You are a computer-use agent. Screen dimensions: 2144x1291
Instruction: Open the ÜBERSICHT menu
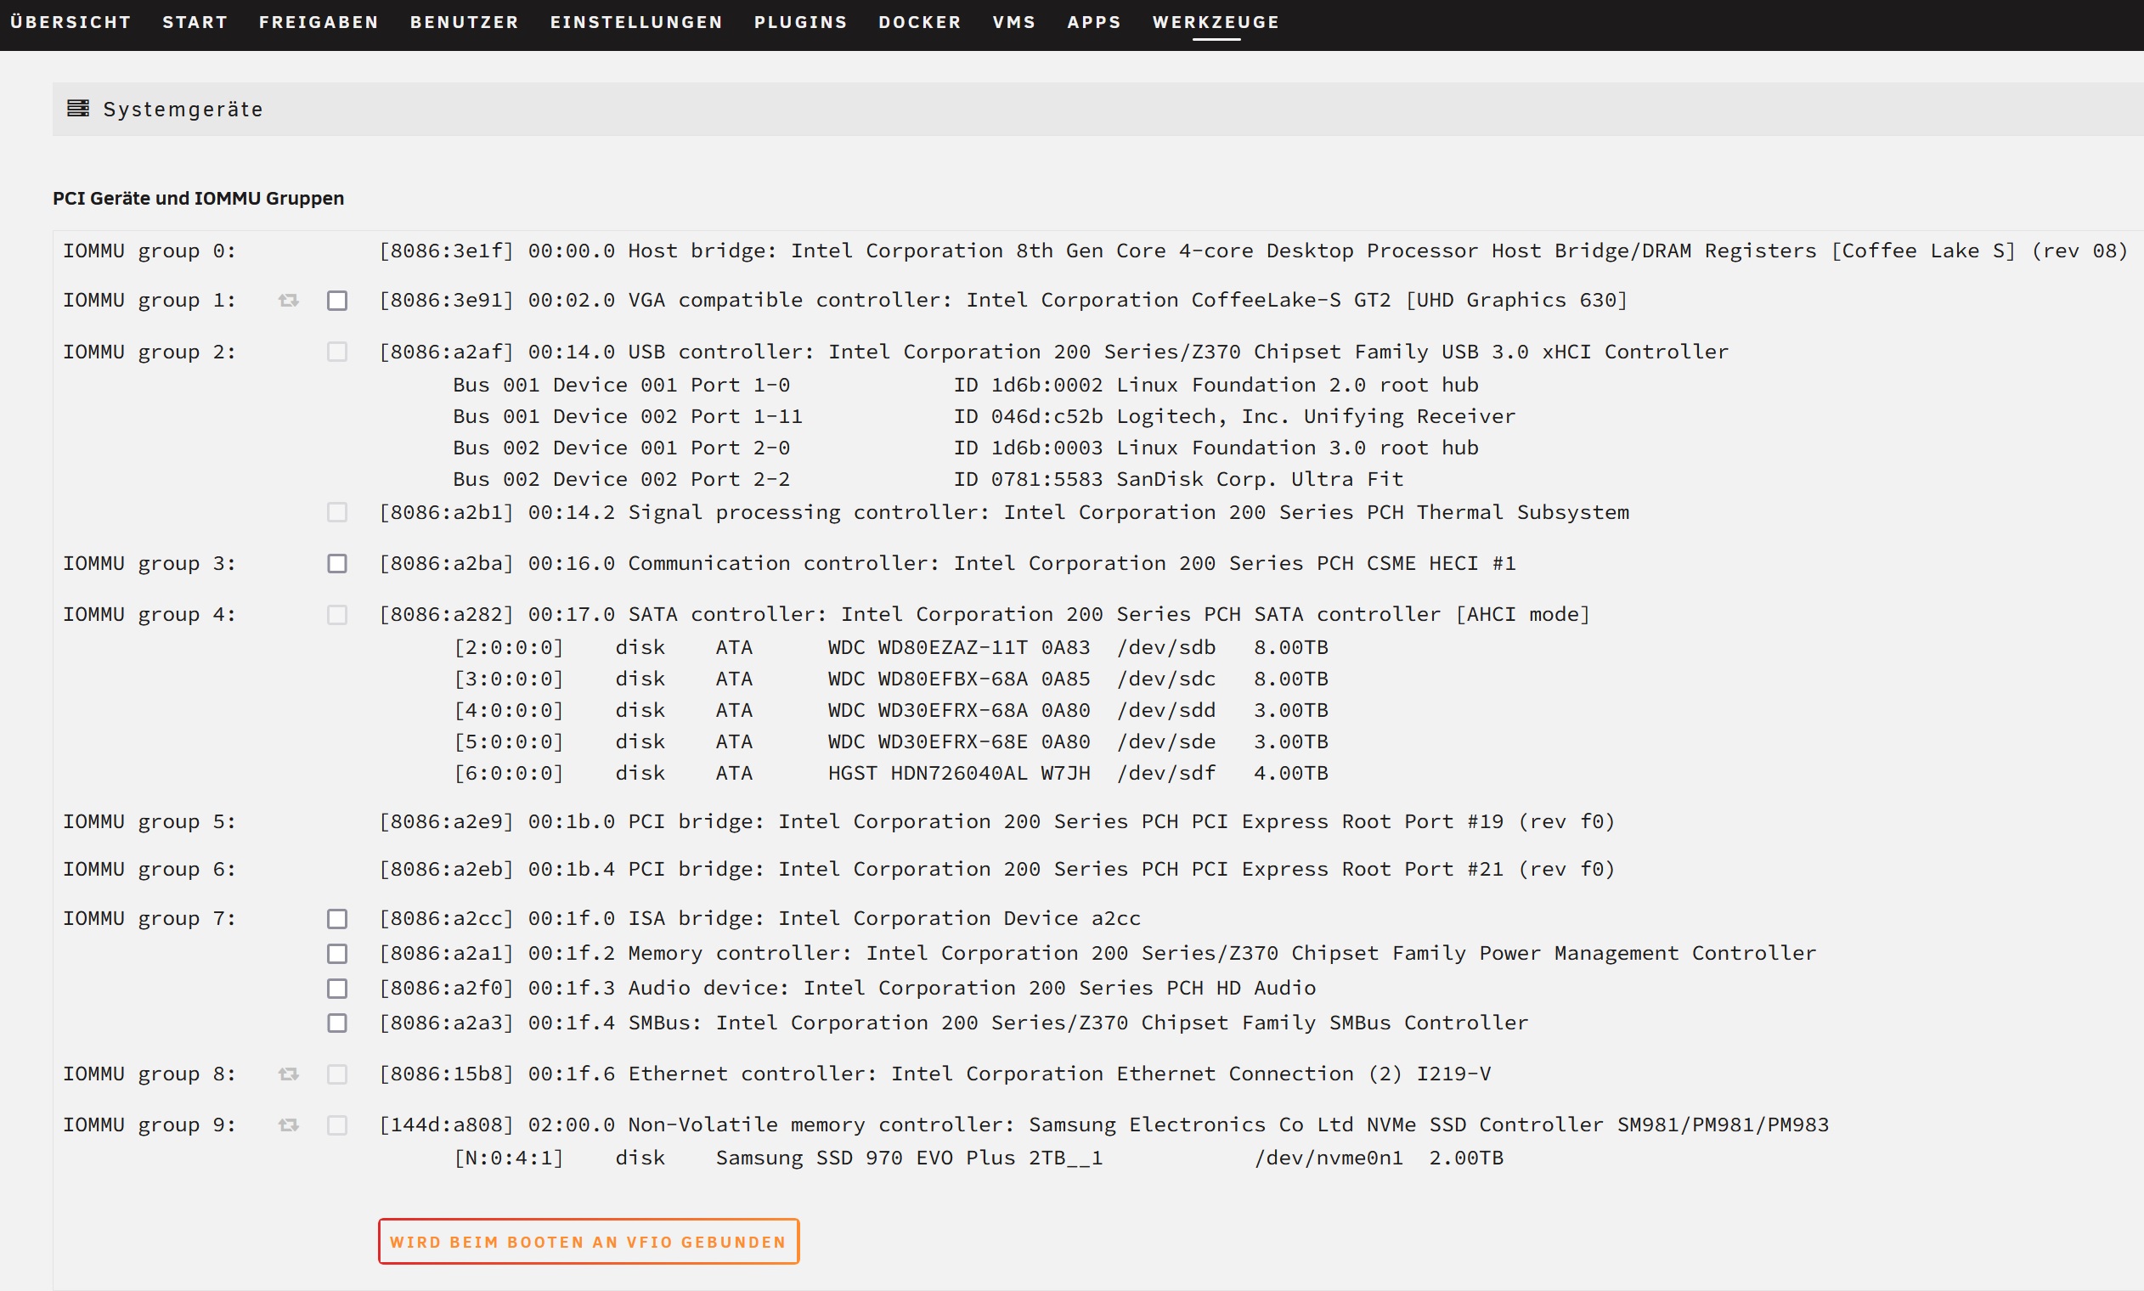point(71,22)
